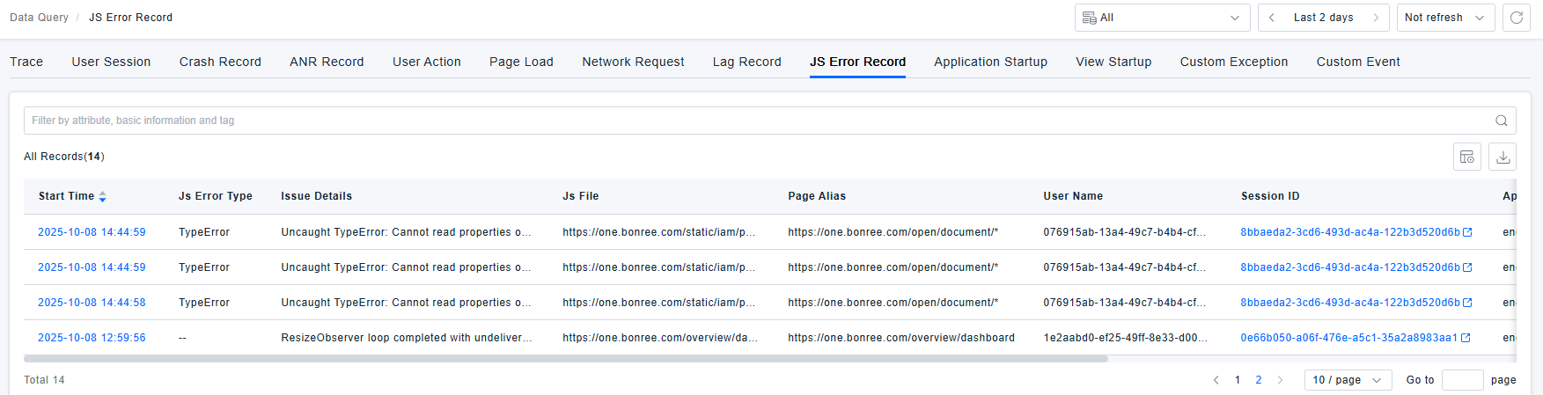Go to next time range arrow
The width and height of the screenshot is (1543, 395).
(x=1376, y=18)
